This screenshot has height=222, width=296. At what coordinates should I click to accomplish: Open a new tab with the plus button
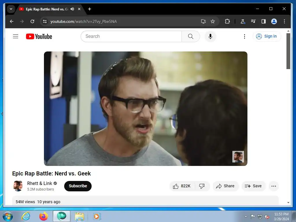click(x=90, y=9)
